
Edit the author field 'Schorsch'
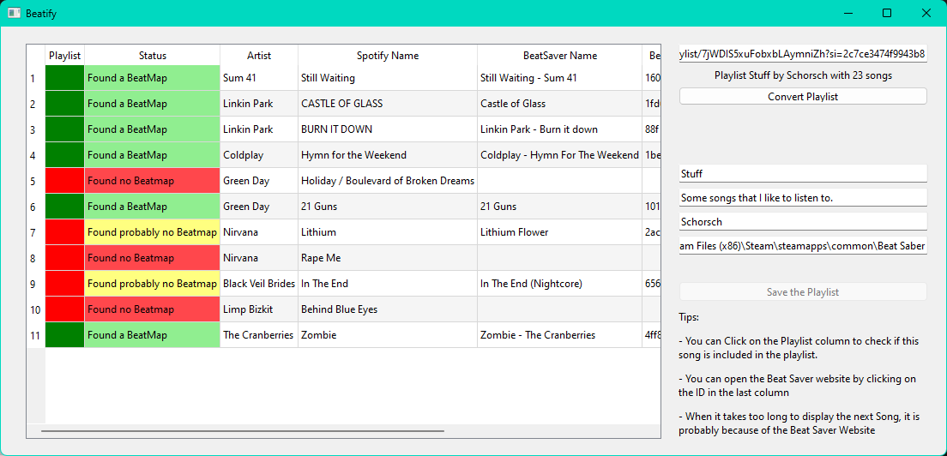click(803, 221)
